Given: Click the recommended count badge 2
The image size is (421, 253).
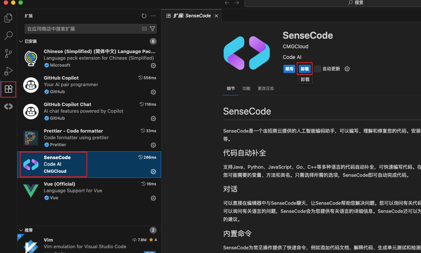Looking at the screenshot, I should tap(153, 230).
